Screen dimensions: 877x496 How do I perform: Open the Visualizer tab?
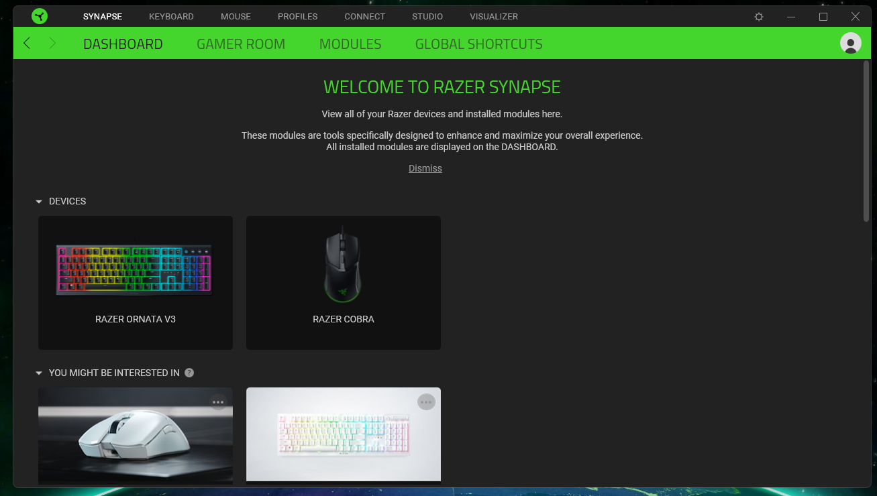click(x=494, y=17)
